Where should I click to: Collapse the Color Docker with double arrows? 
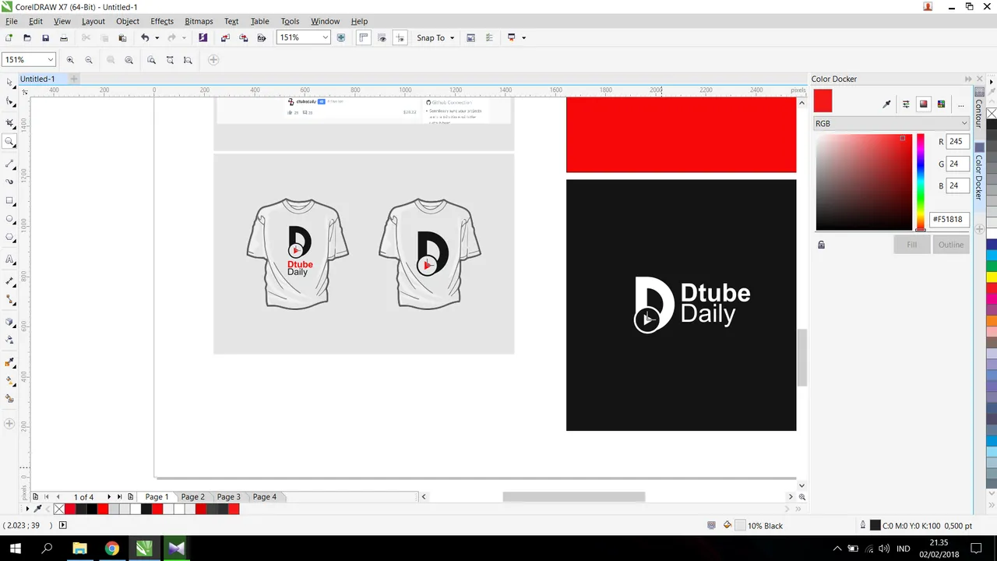pos(968,79)
